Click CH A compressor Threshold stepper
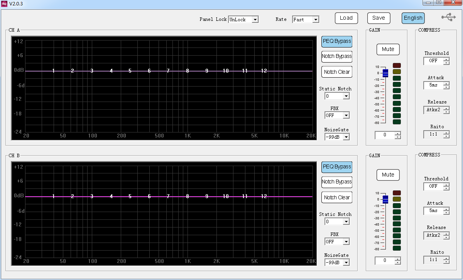 click(446, 61)
